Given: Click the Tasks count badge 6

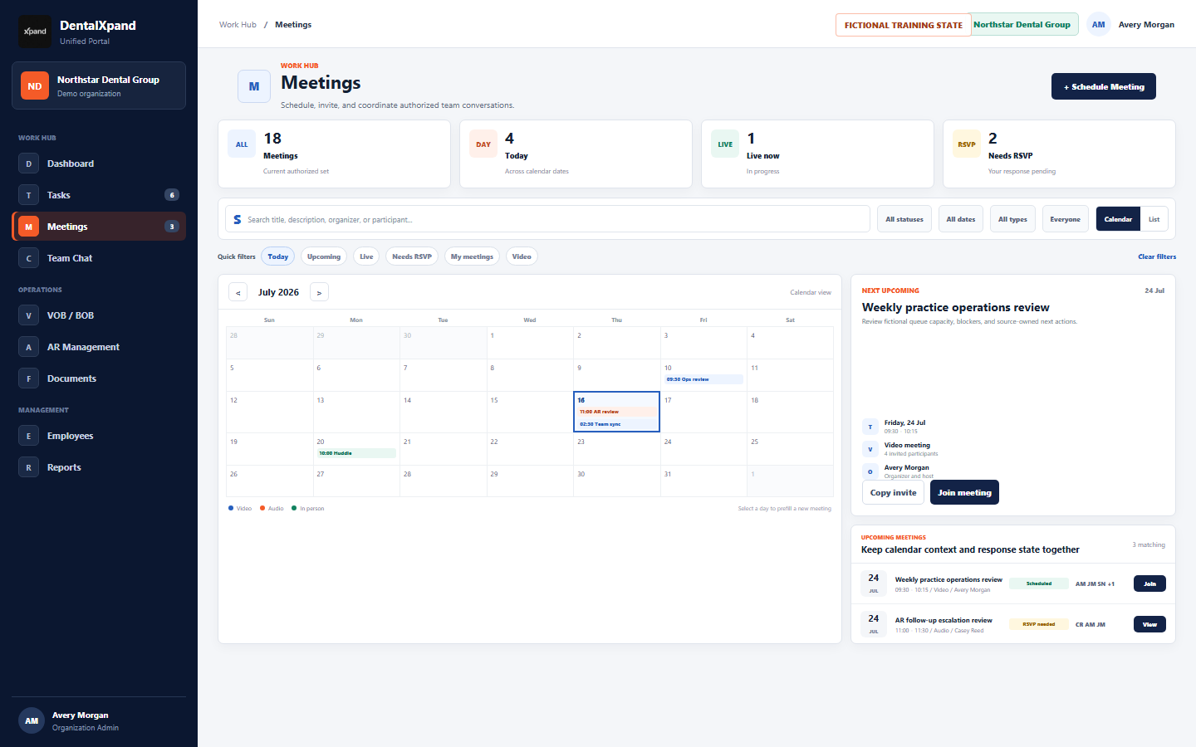Looking at the screenshot, I should pyautogui.click(x=172, y=195).
